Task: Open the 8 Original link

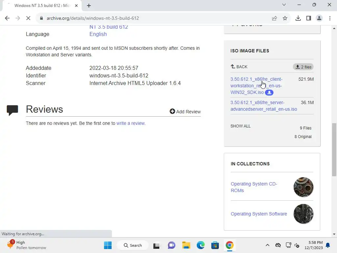Action: [303, 137]
